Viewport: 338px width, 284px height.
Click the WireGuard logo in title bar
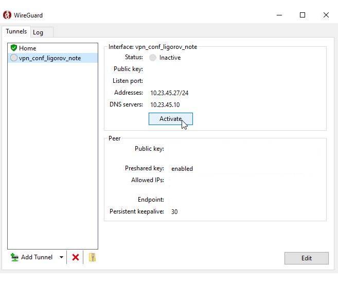point(7,15)
